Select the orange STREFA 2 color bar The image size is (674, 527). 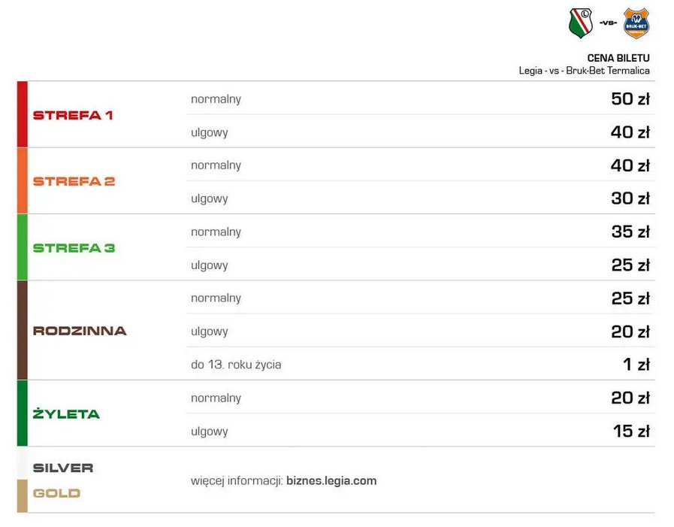(23, 180)
